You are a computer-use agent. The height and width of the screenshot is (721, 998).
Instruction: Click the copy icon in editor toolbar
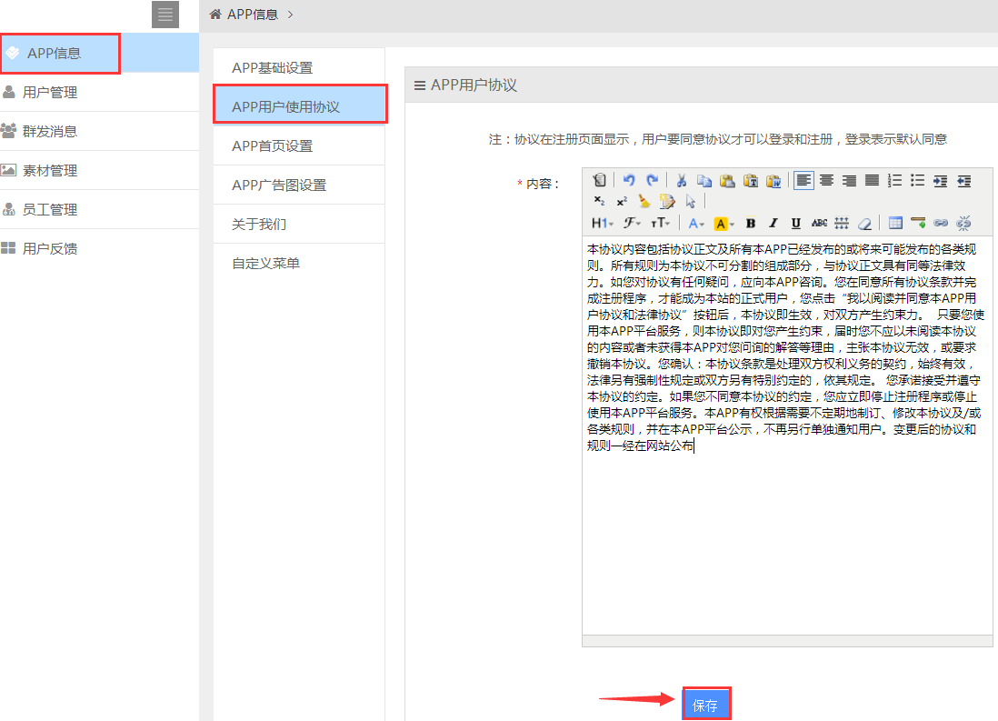point(704,181)
